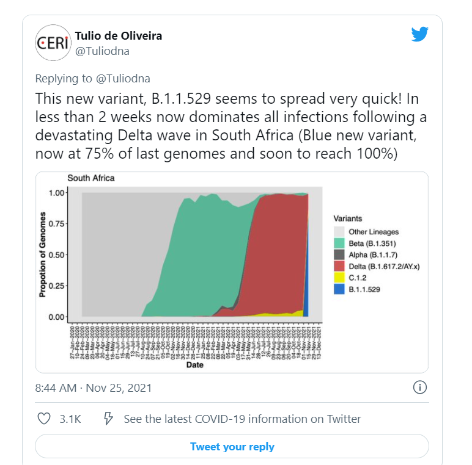The width and height of the screenshot is (472, 465).
Task: Open the @Tuliodna handle below the name
Action: pyautogui.click(x=102, y=51)
